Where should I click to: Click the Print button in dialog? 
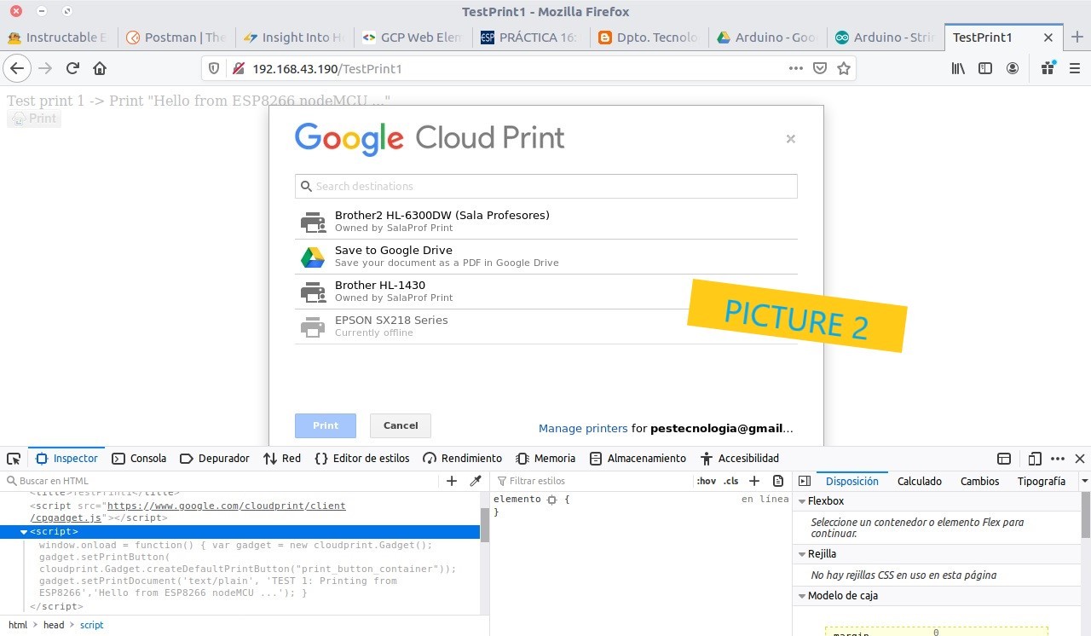[x=326, y=425]
